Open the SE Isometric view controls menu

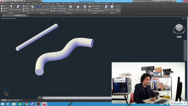5,18
